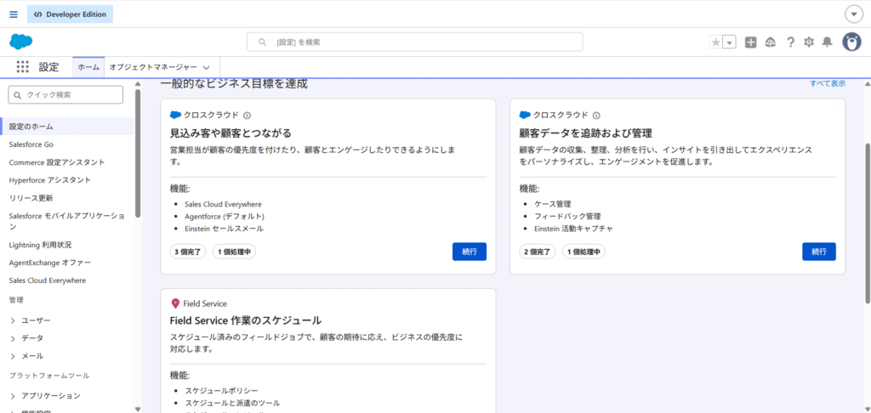871x413 pixels.
Task: Click the Field Service 作業のスケジュール heading
Action: [x=246, y=320]
